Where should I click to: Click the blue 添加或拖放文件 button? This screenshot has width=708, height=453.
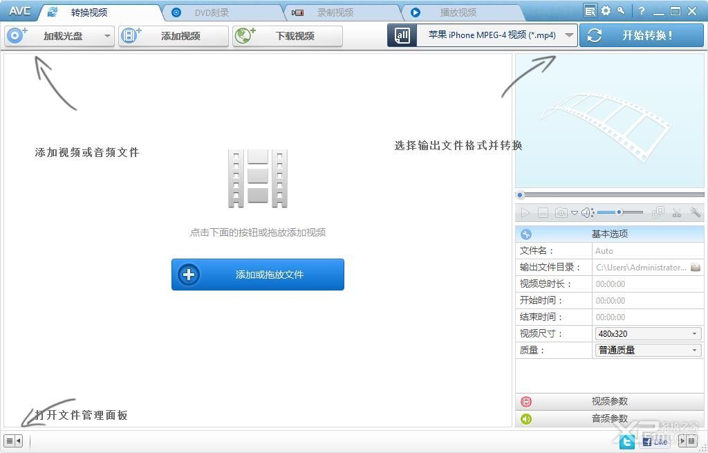click(258, 274)
